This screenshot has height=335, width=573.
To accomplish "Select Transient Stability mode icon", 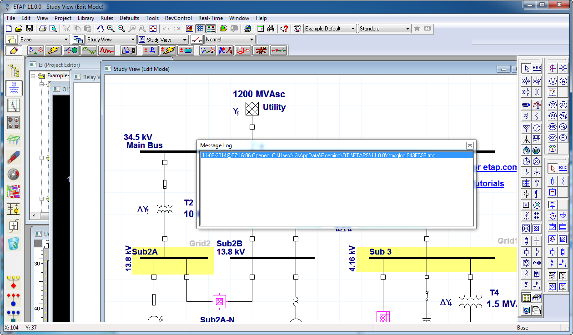I will (107, 50).
